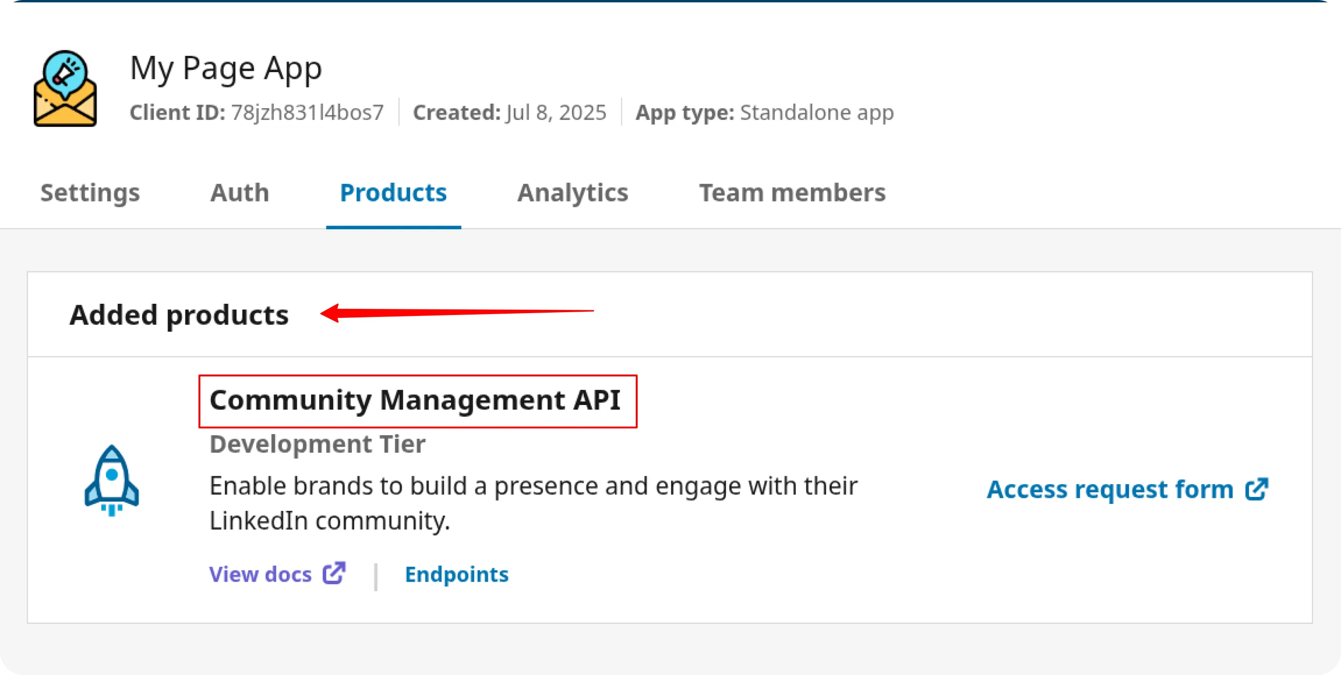Image resolution: width=1341 pixels, height=675 pixels.
Task: Click the external link icon next to View docs
Action: 334,574
